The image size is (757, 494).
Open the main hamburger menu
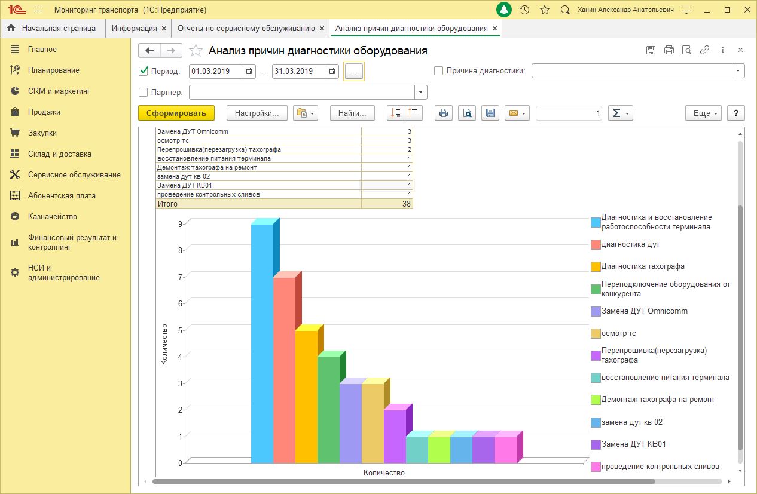pyautogui.click(x=38, y=10)
